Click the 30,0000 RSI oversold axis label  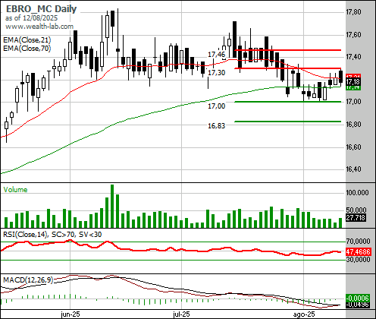pos(358,260)
